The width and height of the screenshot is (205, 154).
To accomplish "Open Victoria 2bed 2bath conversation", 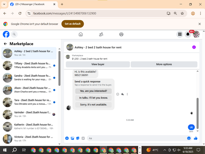I will [x=29, y=139].
